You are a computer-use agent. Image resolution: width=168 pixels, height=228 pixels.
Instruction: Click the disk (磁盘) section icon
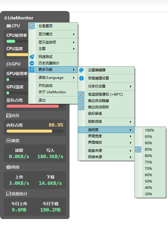click(9, 141)
